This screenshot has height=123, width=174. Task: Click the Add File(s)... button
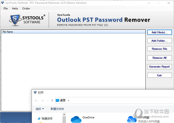click(159, 32)
